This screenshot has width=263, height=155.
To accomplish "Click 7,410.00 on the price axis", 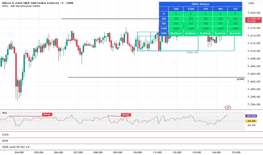I will click(254, 51).
